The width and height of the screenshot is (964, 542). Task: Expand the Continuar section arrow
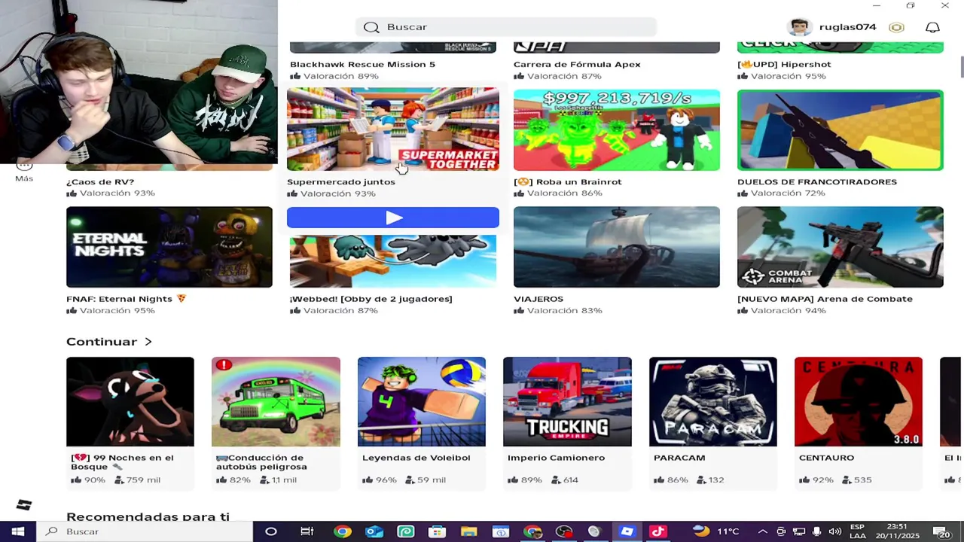(148, 342)
